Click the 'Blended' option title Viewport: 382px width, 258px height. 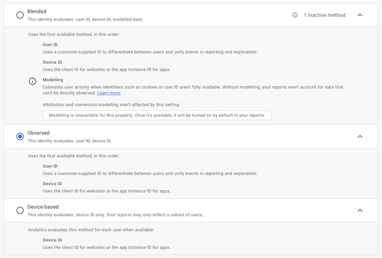37,11
